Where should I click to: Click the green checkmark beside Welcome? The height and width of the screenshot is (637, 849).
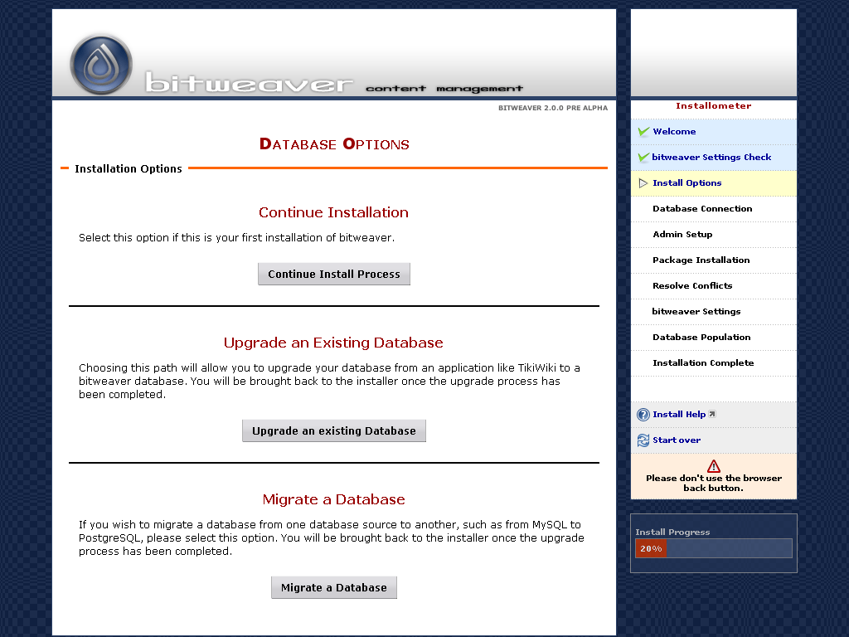pyautogui.click(x=643, y=132)
